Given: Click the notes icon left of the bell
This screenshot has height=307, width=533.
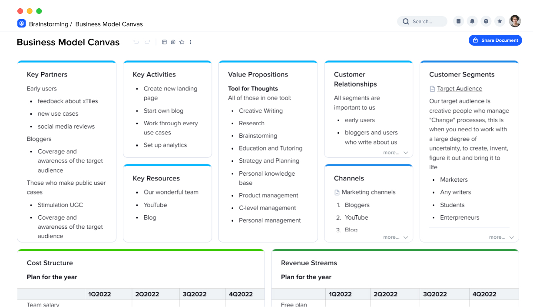Looking at the screenshot, I should tap(458, 21).
